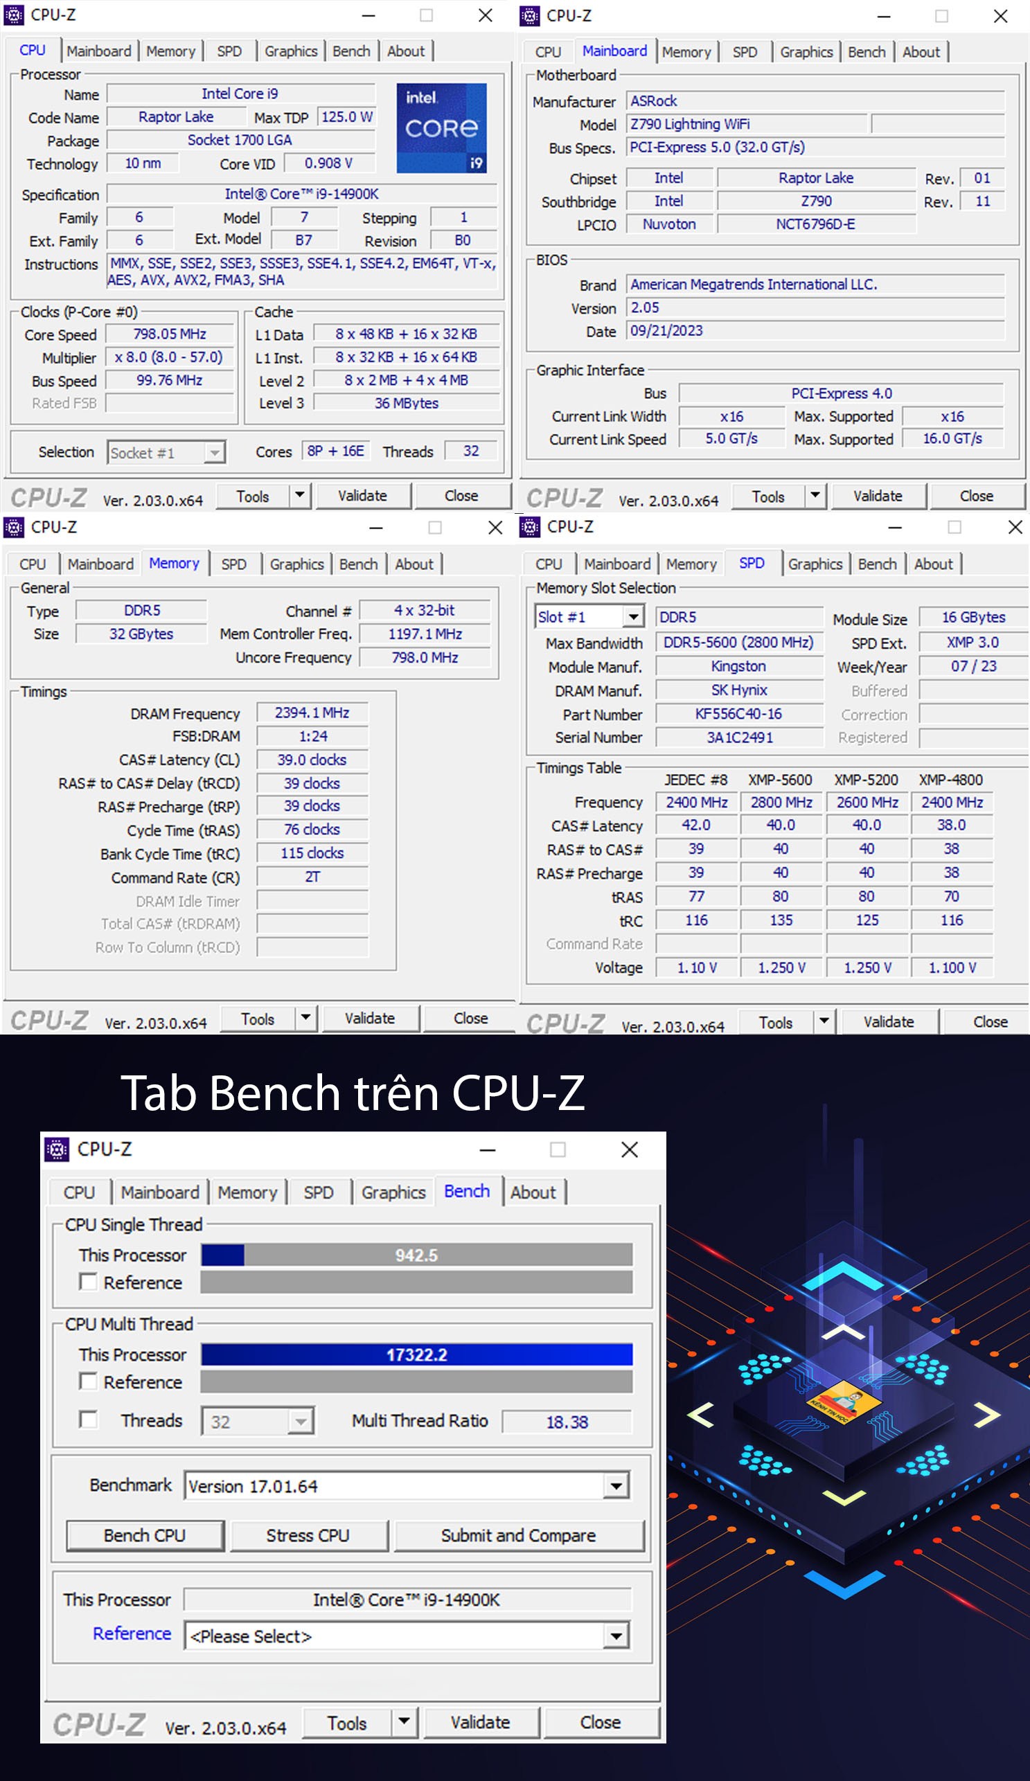This screenshot has height=1781, width=1030.
Task: Click the CPU-Z app icon in the SPD window title bar
Action: 529,526
